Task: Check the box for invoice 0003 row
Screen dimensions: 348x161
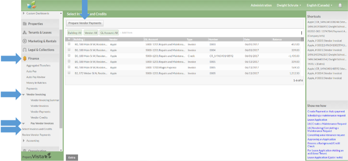Action: [x=69, y=44]
